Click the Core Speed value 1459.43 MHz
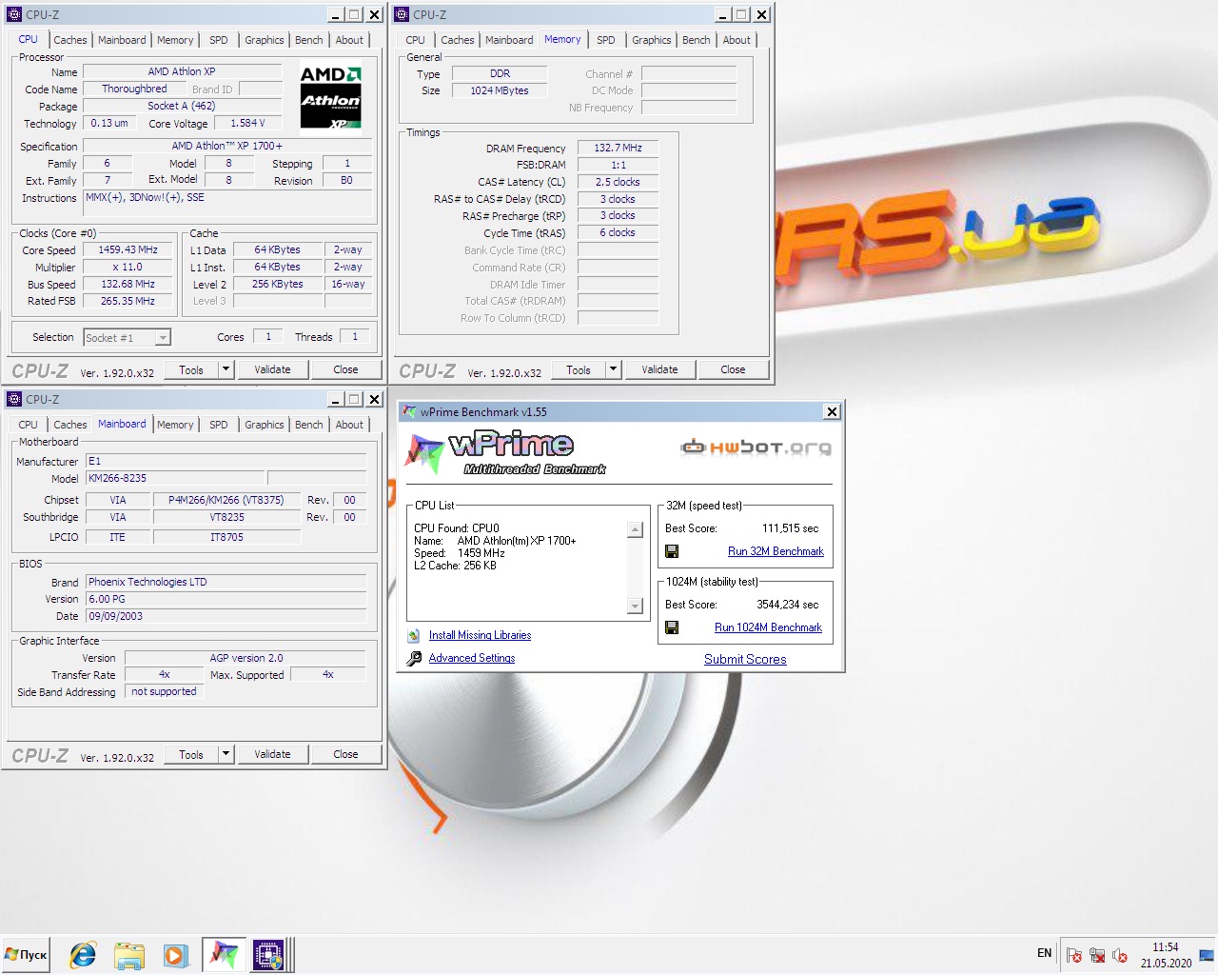Screen dimensions: 1218x975 [128, 249]
